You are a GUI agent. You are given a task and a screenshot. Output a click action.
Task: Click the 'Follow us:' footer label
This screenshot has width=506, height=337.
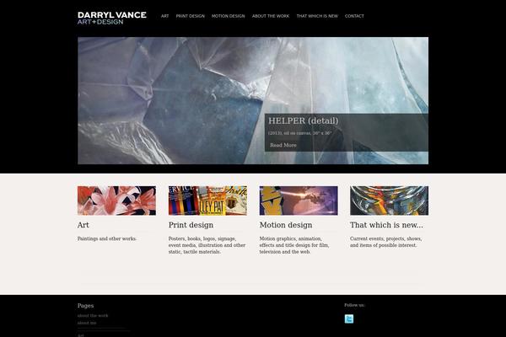pyautogui.click(x=354, y=305)
